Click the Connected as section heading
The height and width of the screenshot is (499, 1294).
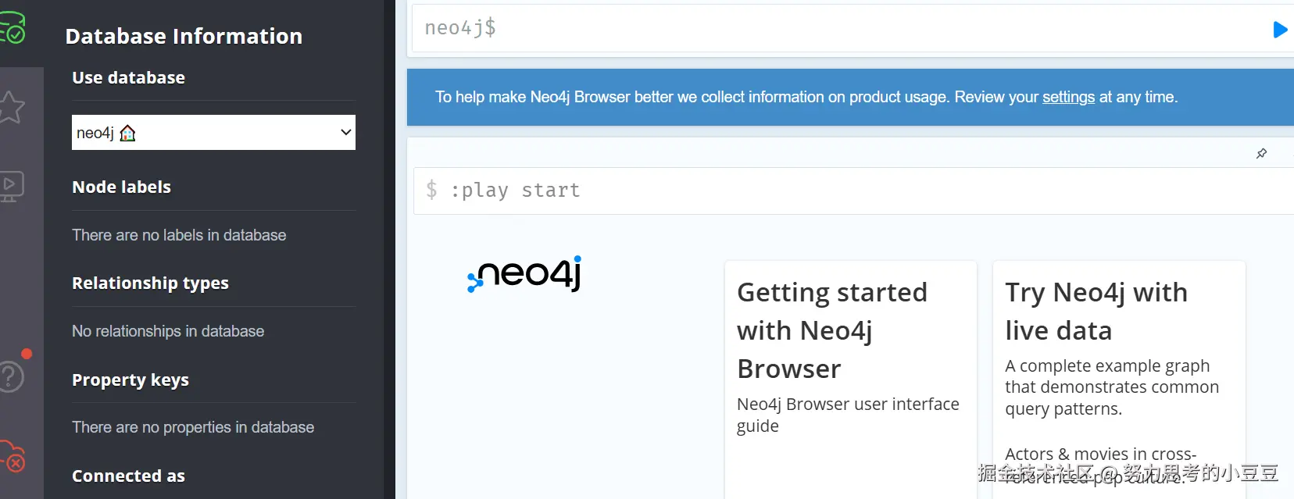pyautogui.click(x=128, y=476)
